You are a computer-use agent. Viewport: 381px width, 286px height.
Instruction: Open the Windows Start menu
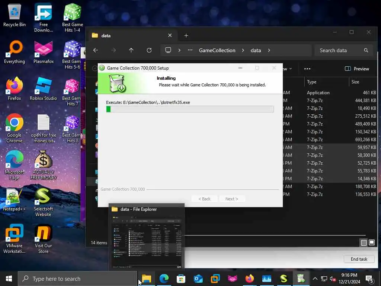pos(9,279)
